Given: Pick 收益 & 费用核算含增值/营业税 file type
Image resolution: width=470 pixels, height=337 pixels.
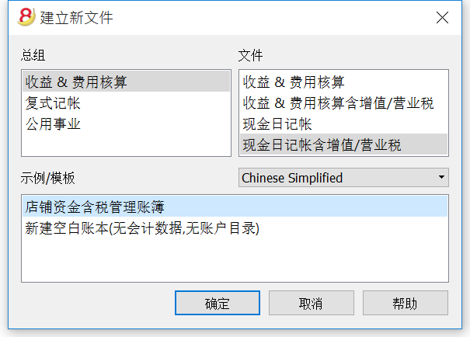Looking at the screenshot, I should 343,102.
